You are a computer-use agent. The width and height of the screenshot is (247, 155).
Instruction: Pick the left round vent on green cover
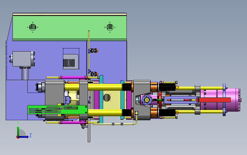coord(33,27)
